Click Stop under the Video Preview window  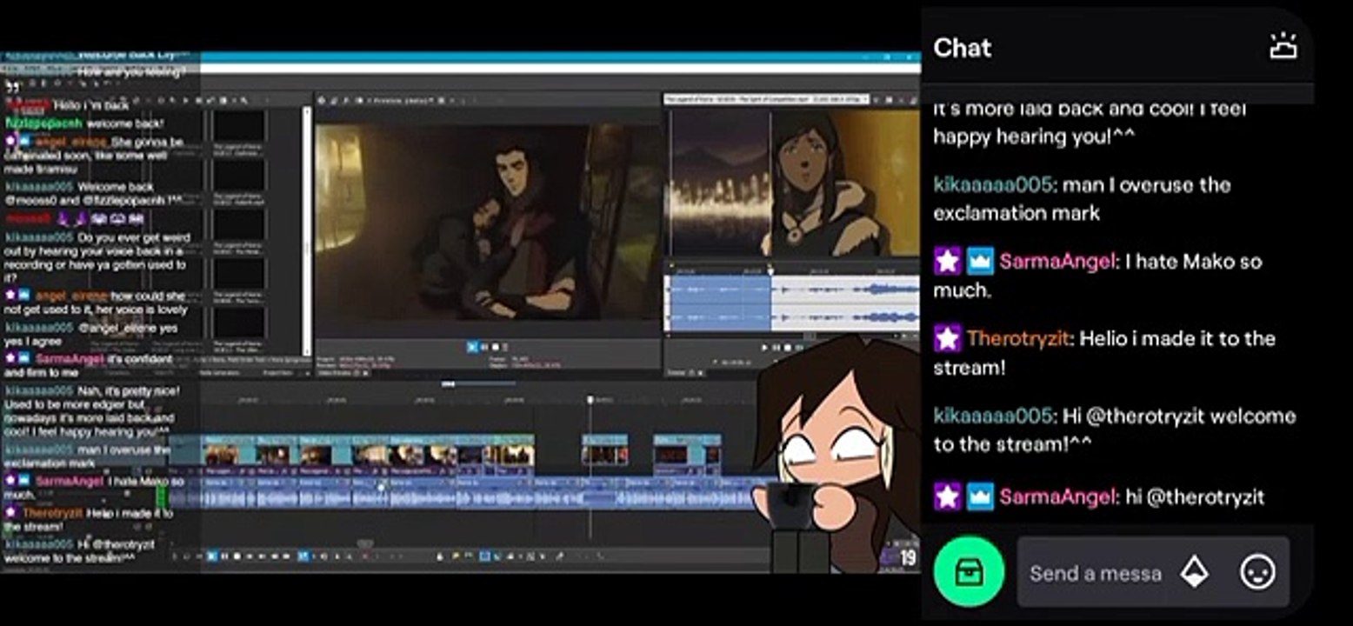pyautogui.click(x=495, y=347)
